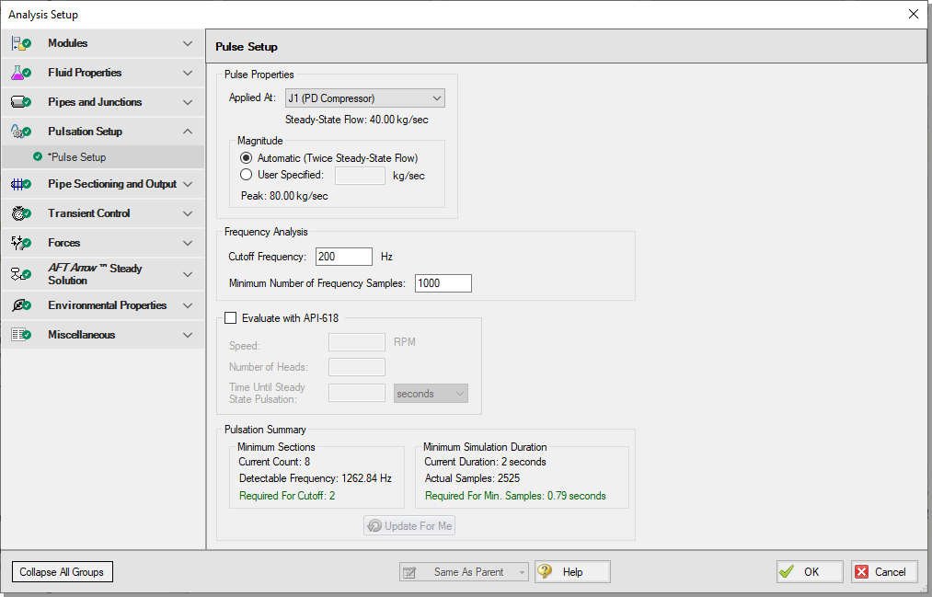Enable Evaluate with API-618 checkbox
932x597 pixels.
click(231, 317)
